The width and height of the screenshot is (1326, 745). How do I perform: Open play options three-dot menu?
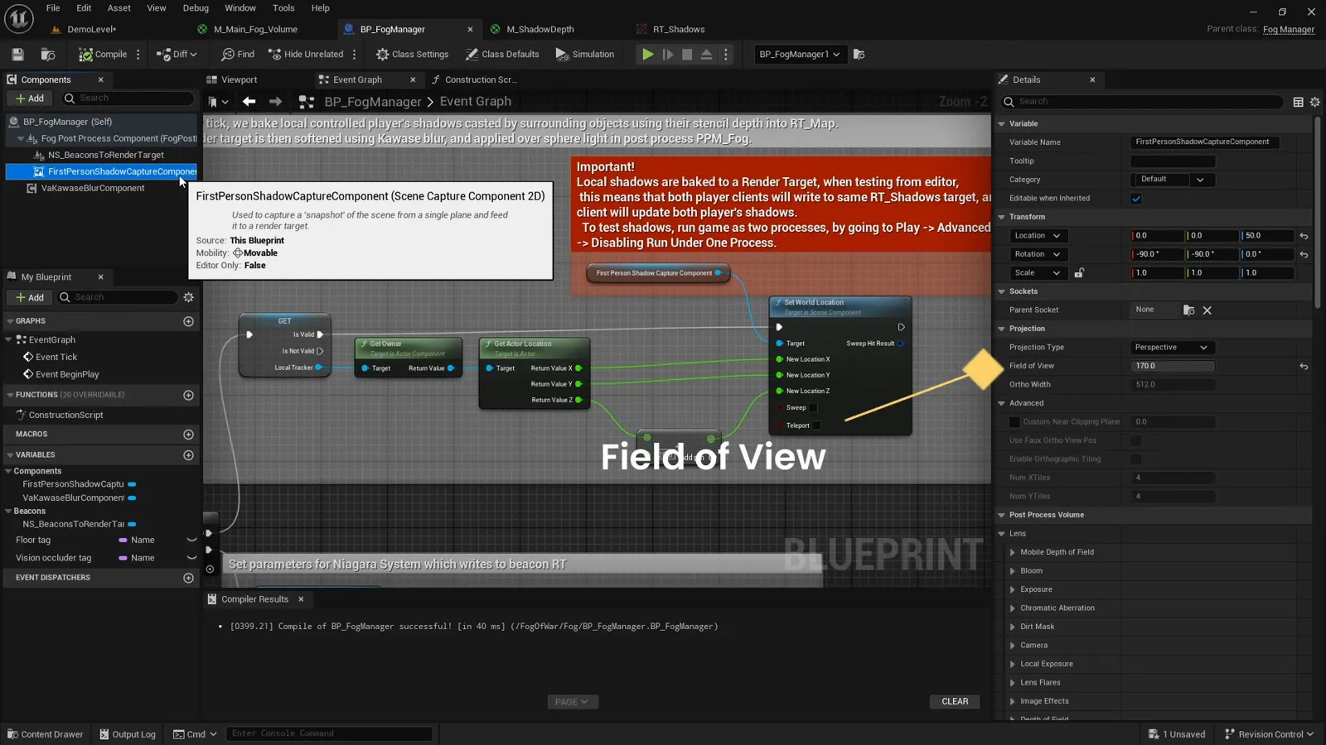click(726, 55)
